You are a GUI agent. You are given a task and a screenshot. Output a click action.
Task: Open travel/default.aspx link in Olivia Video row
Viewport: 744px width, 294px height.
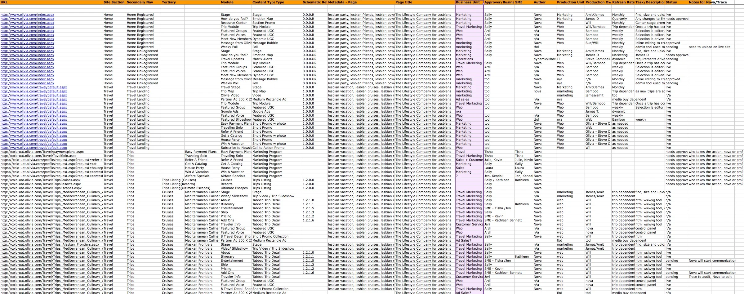(x=34, y=96)
